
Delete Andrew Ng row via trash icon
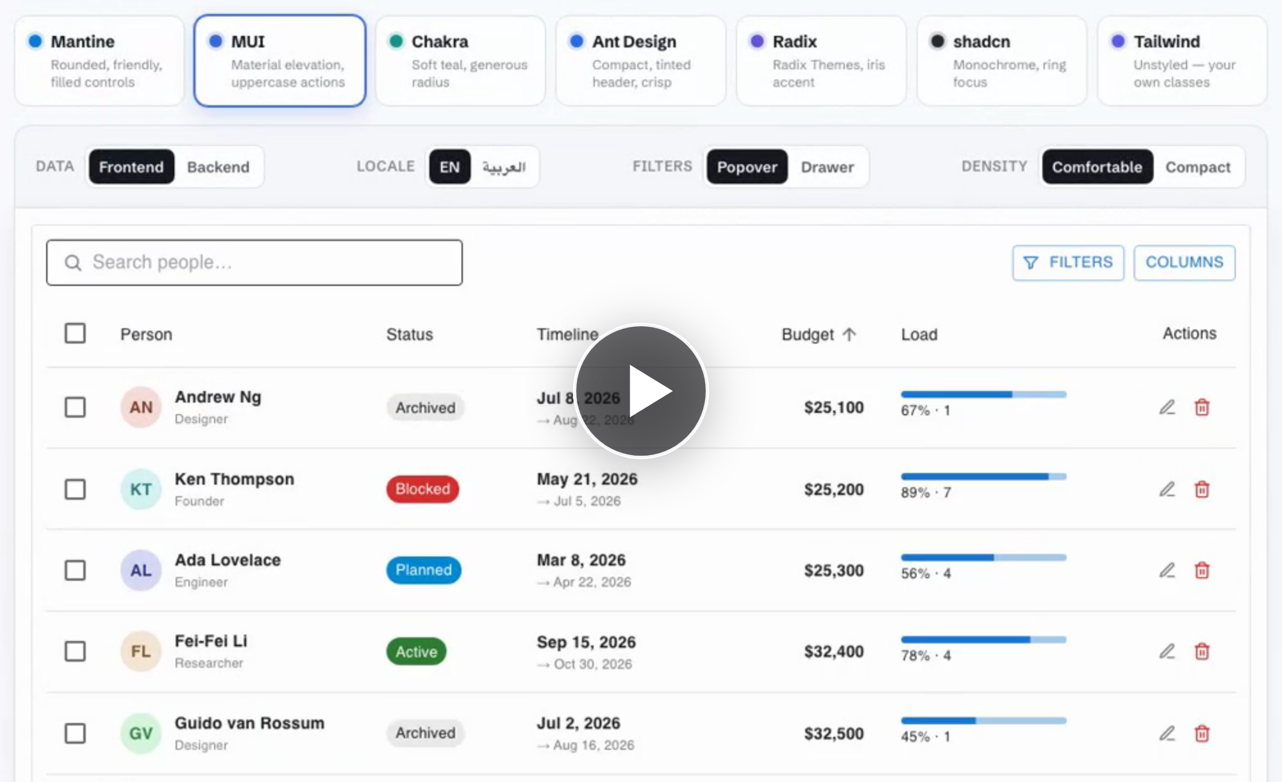tap(1202, 407)
